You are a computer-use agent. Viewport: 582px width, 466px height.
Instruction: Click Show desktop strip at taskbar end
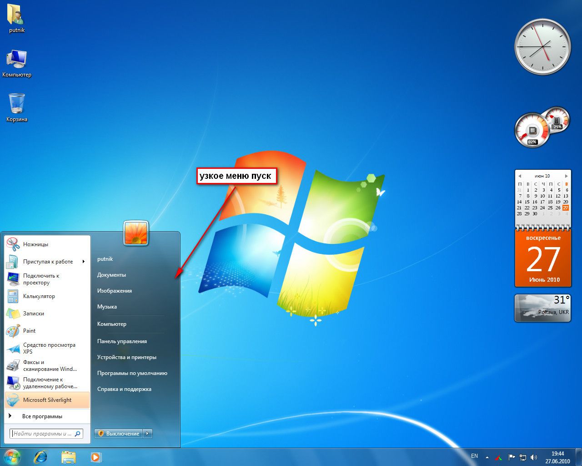578,457
